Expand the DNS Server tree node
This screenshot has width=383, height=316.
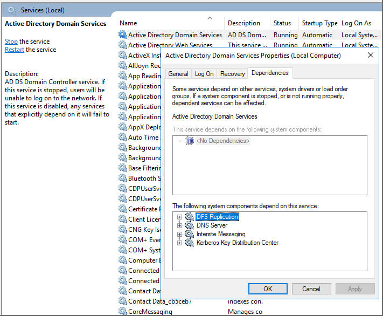tap(179, 225)
